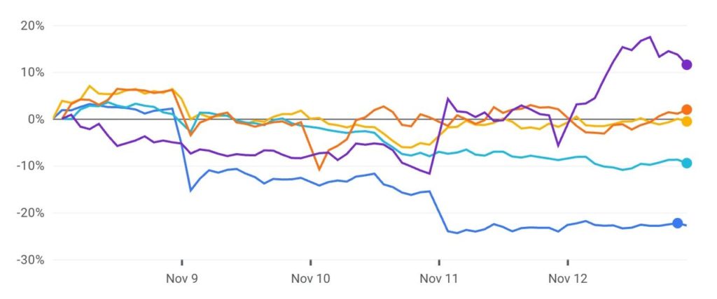
Task: Click the yellow line's early peak
Action: [x=90, y=86]
